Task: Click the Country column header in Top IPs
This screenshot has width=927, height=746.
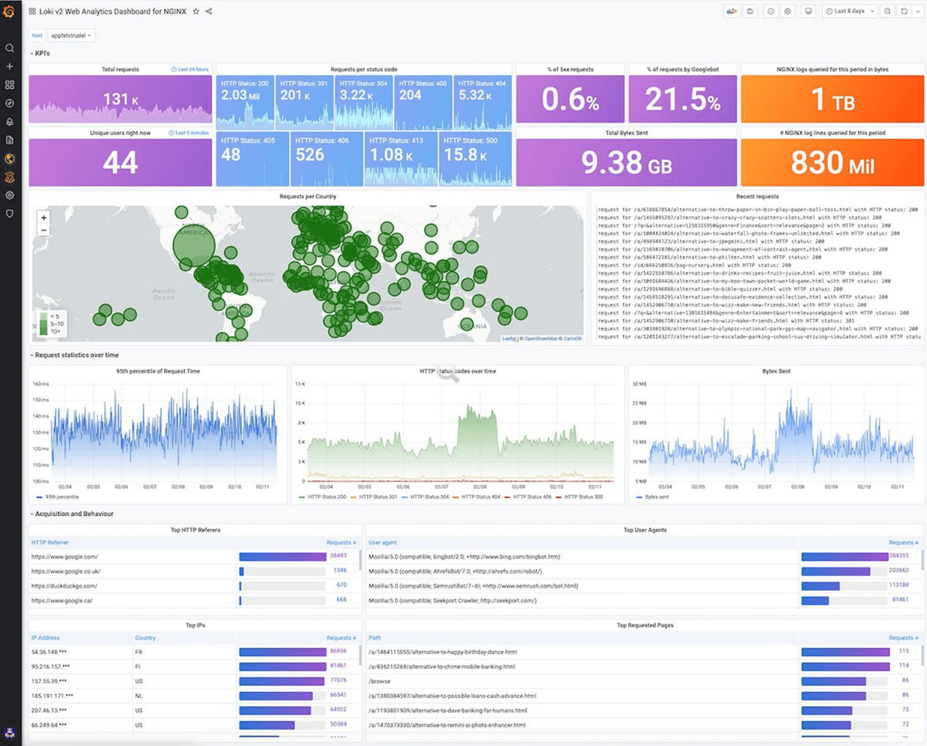Action: click(145, 638)
